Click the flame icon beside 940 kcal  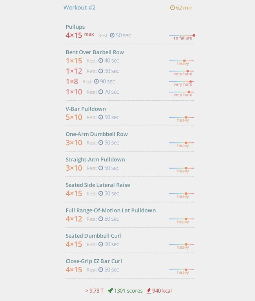coord(149,291)
